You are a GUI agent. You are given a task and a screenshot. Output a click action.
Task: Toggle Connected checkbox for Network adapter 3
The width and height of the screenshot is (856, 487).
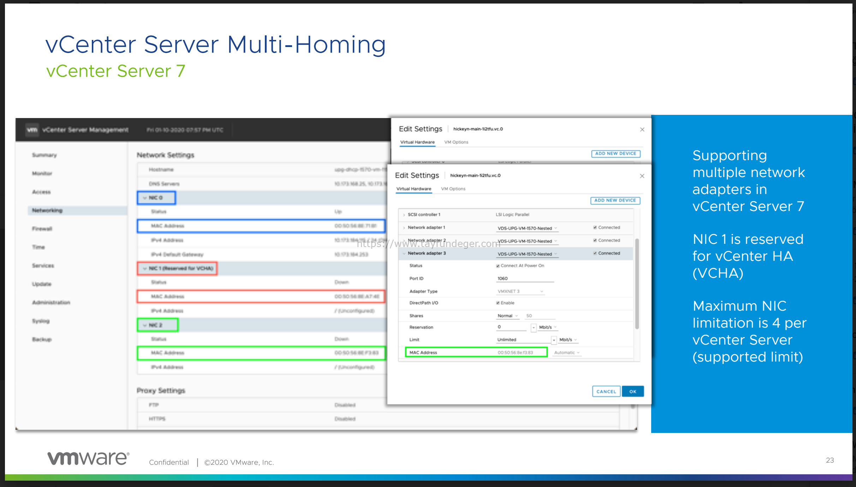[595, 253]
